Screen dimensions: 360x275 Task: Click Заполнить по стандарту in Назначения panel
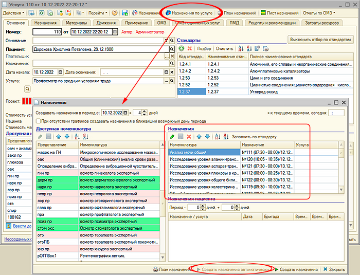pyautogui.click(x=254, y=137)
